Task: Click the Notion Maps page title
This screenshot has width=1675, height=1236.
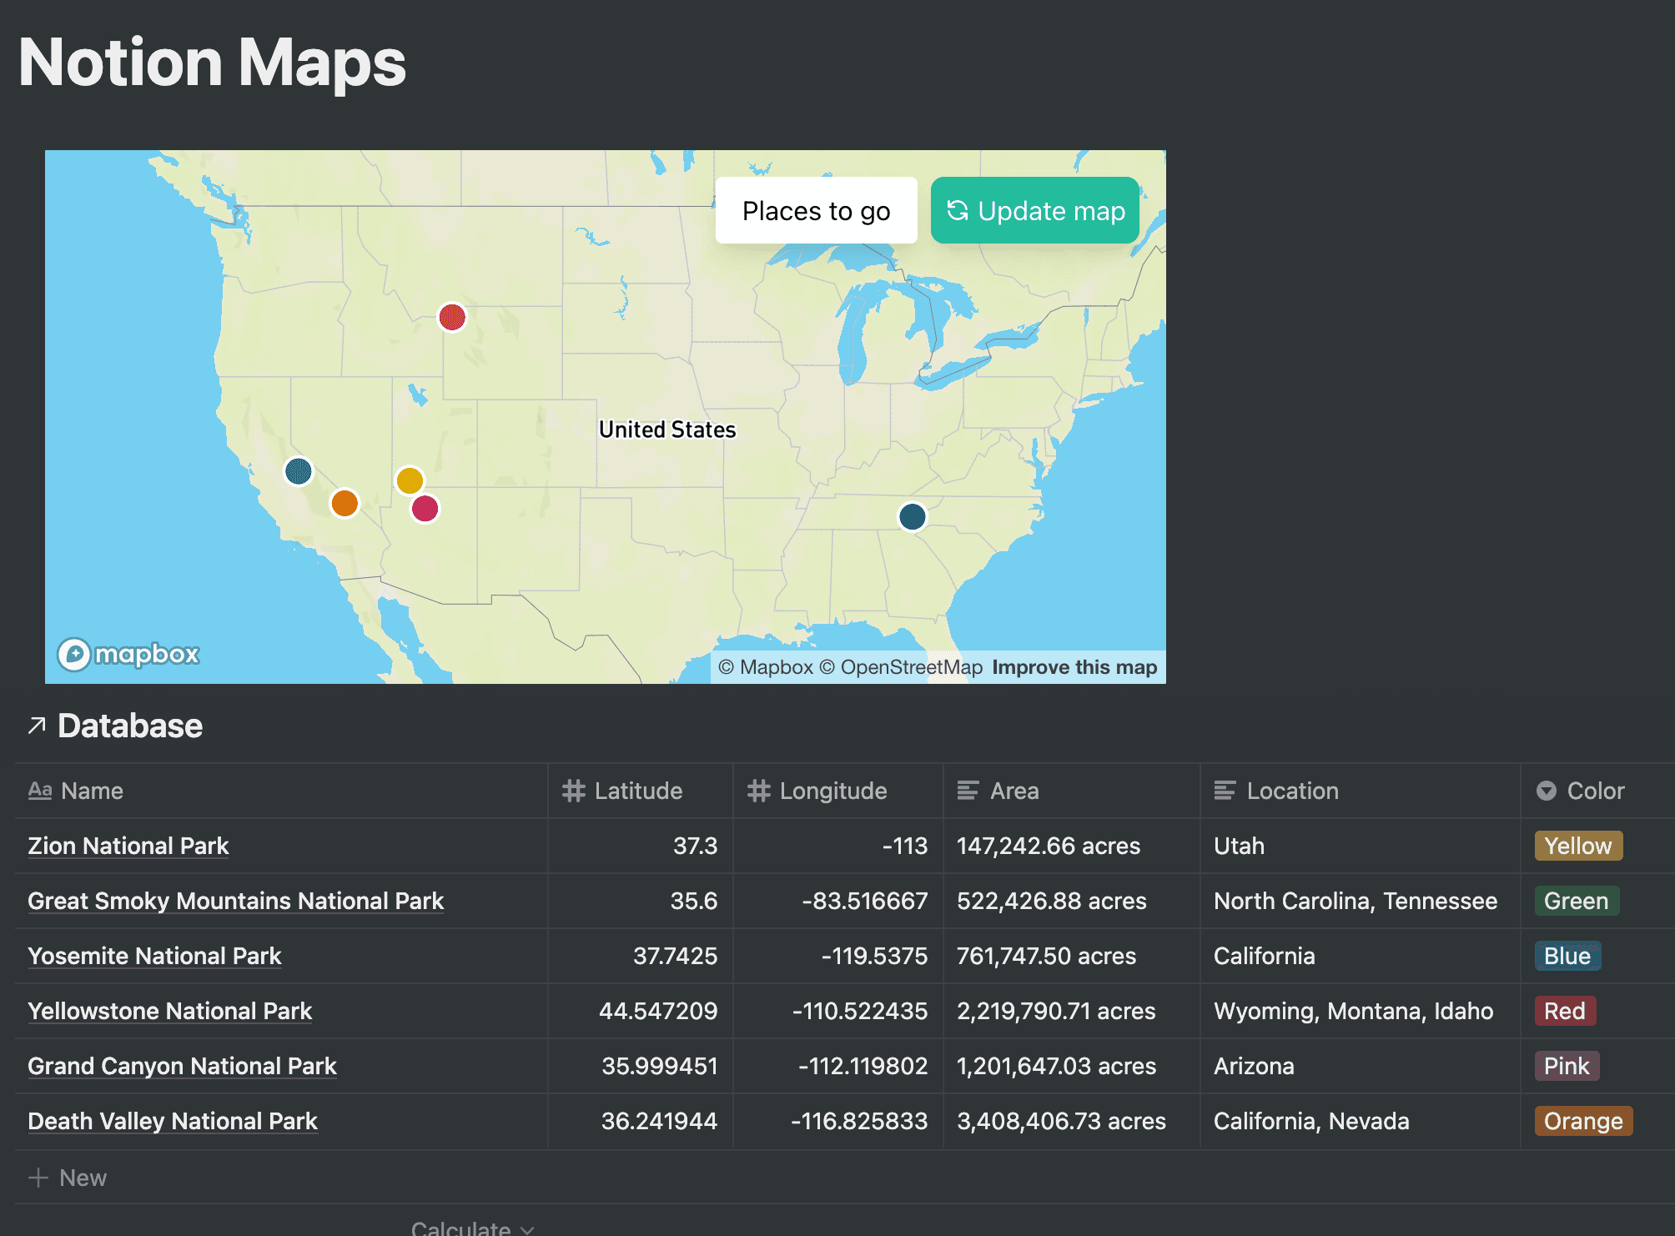Action: 212,63
